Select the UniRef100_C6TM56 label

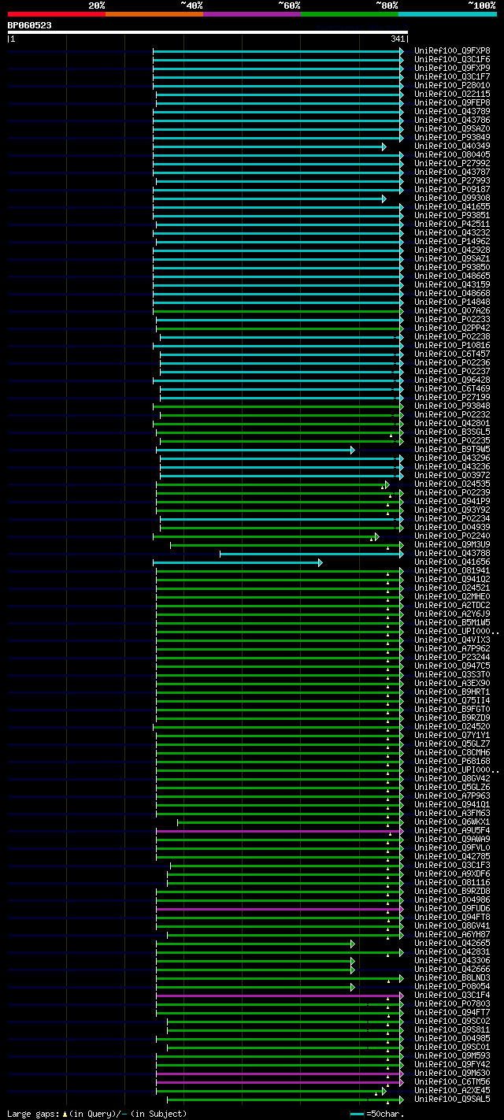click(452, 1082)
